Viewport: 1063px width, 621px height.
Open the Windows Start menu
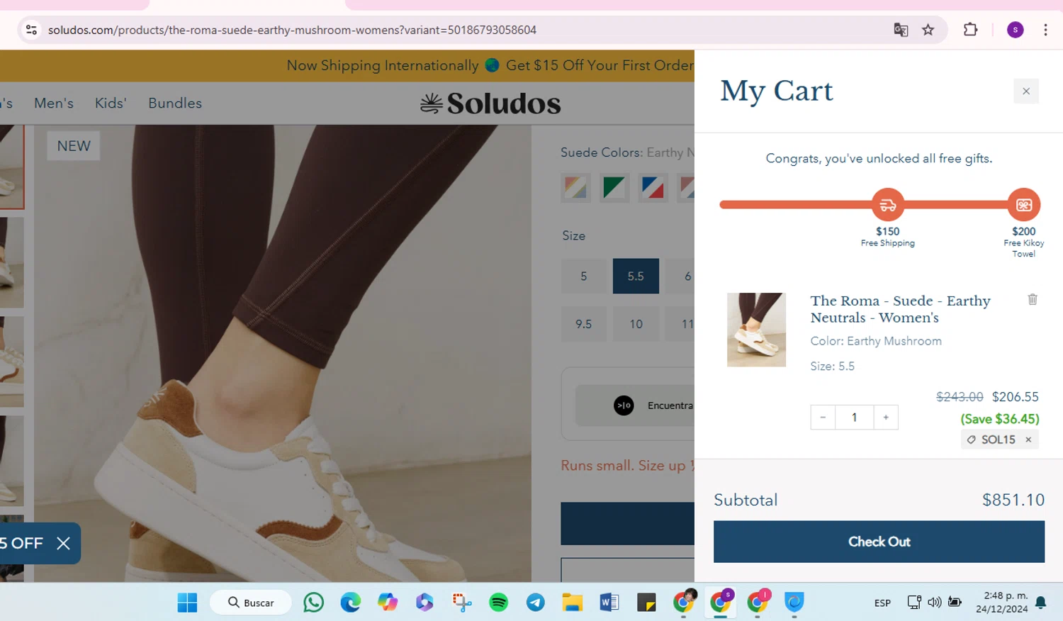pos(187,603)
